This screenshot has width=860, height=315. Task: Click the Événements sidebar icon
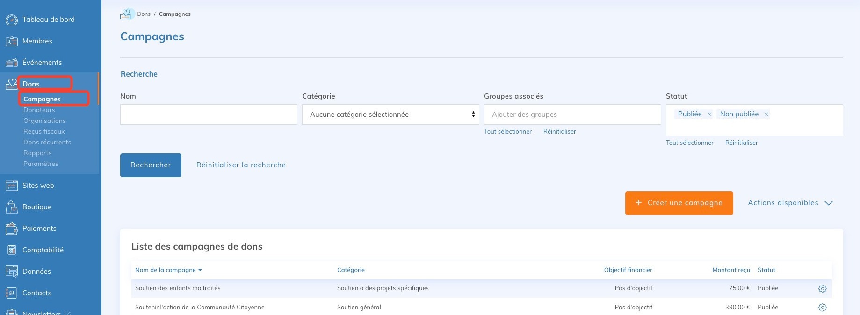pyautogui.click(x=12, y=63)
